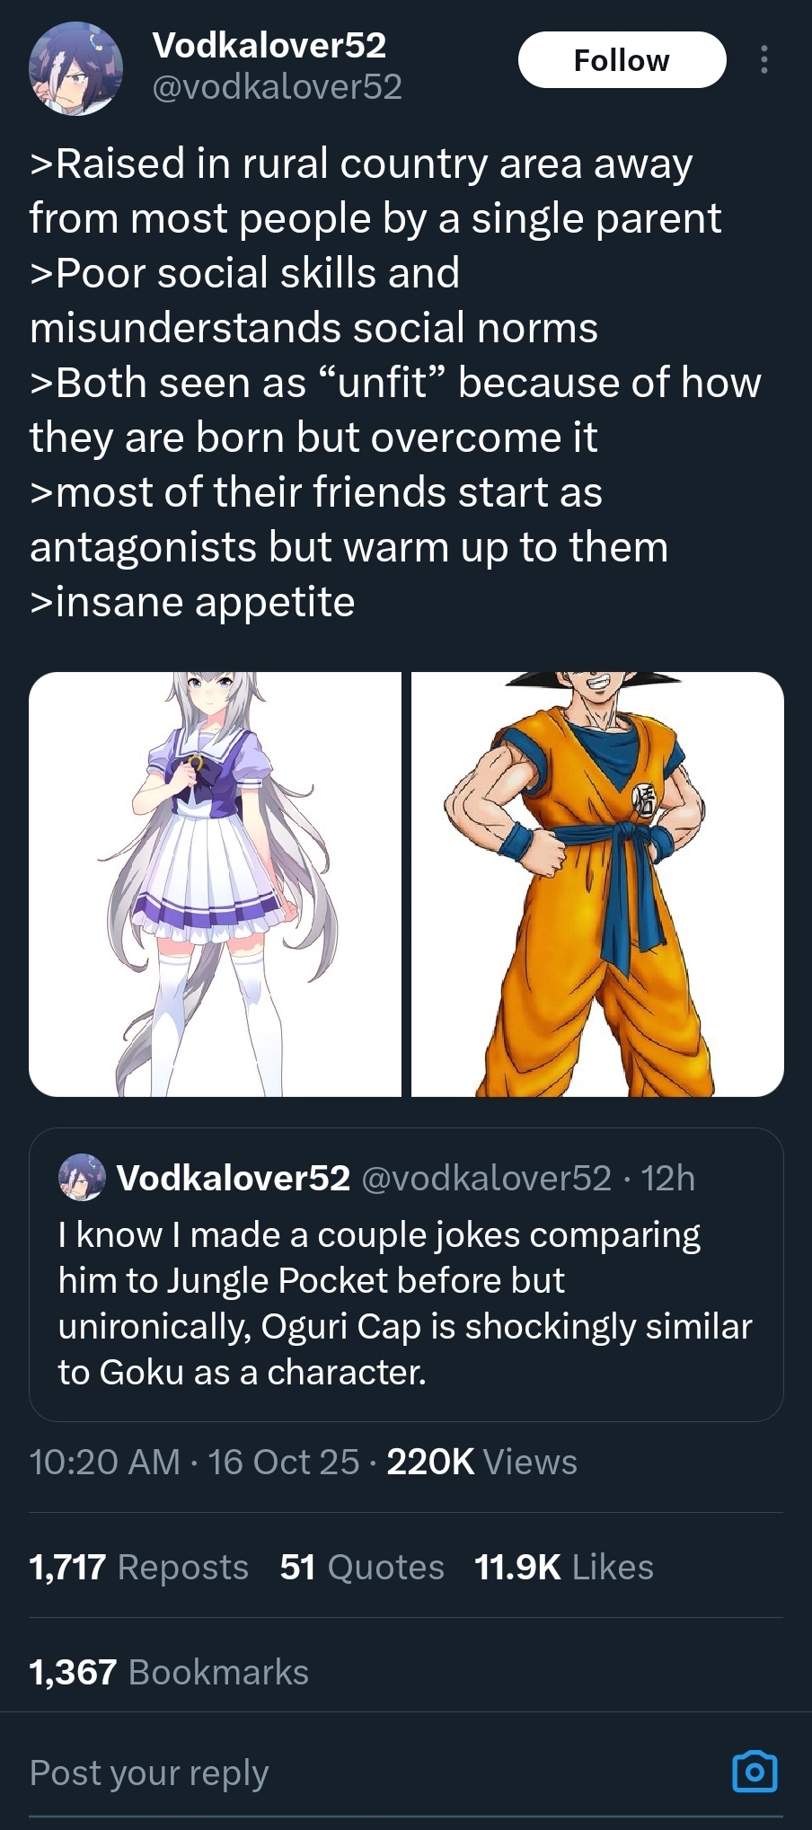Open Vodkalover52's profile avatar at top

pos(75,69)
